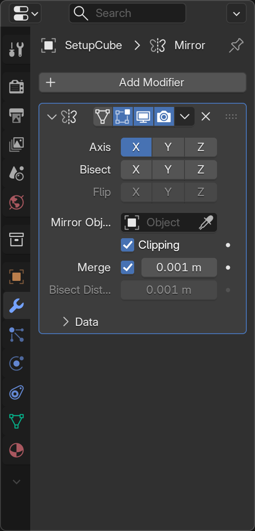Click the animate dot beside Merge
The height and width of the screenshot is (531, 255).
228,268
